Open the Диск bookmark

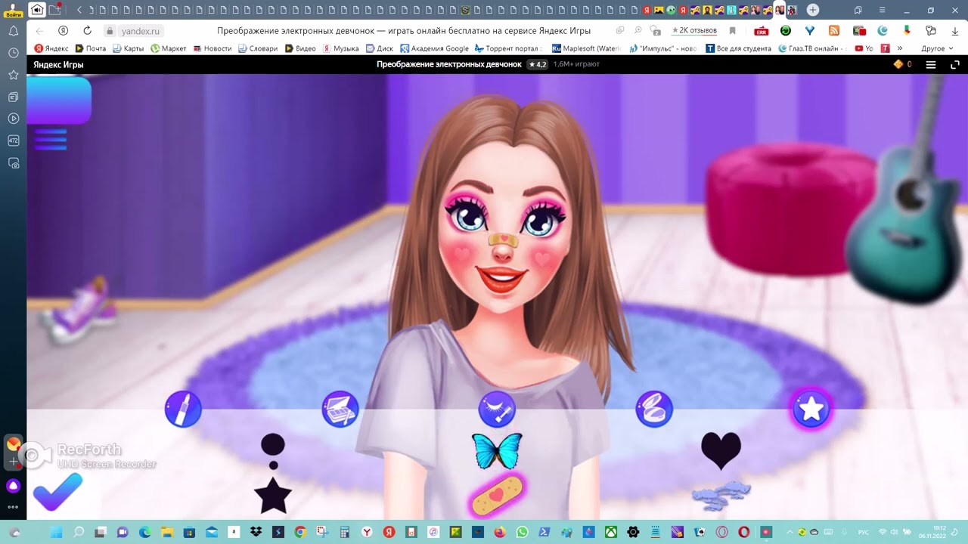coord(380,48)
